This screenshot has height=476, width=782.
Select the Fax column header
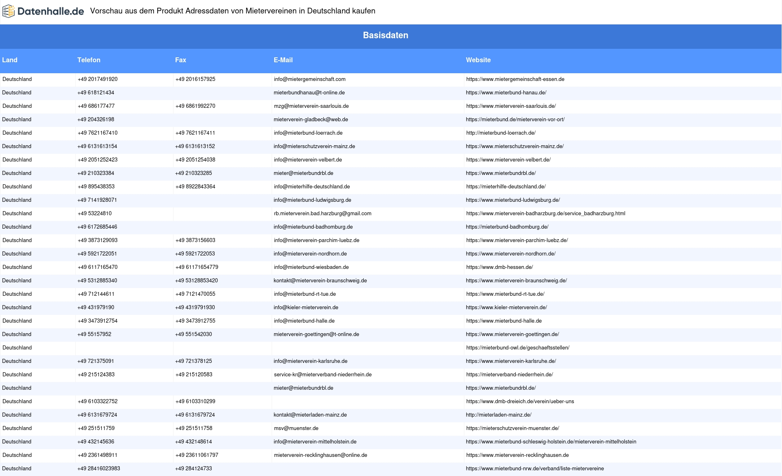point(180,60)
